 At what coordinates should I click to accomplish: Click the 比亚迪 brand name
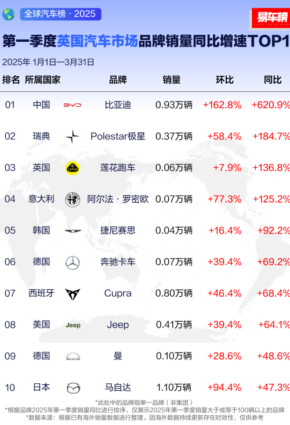pos(118,105)
